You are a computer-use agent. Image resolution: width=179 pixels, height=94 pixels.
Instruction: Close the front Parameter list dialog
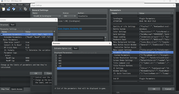coord(110,43)
